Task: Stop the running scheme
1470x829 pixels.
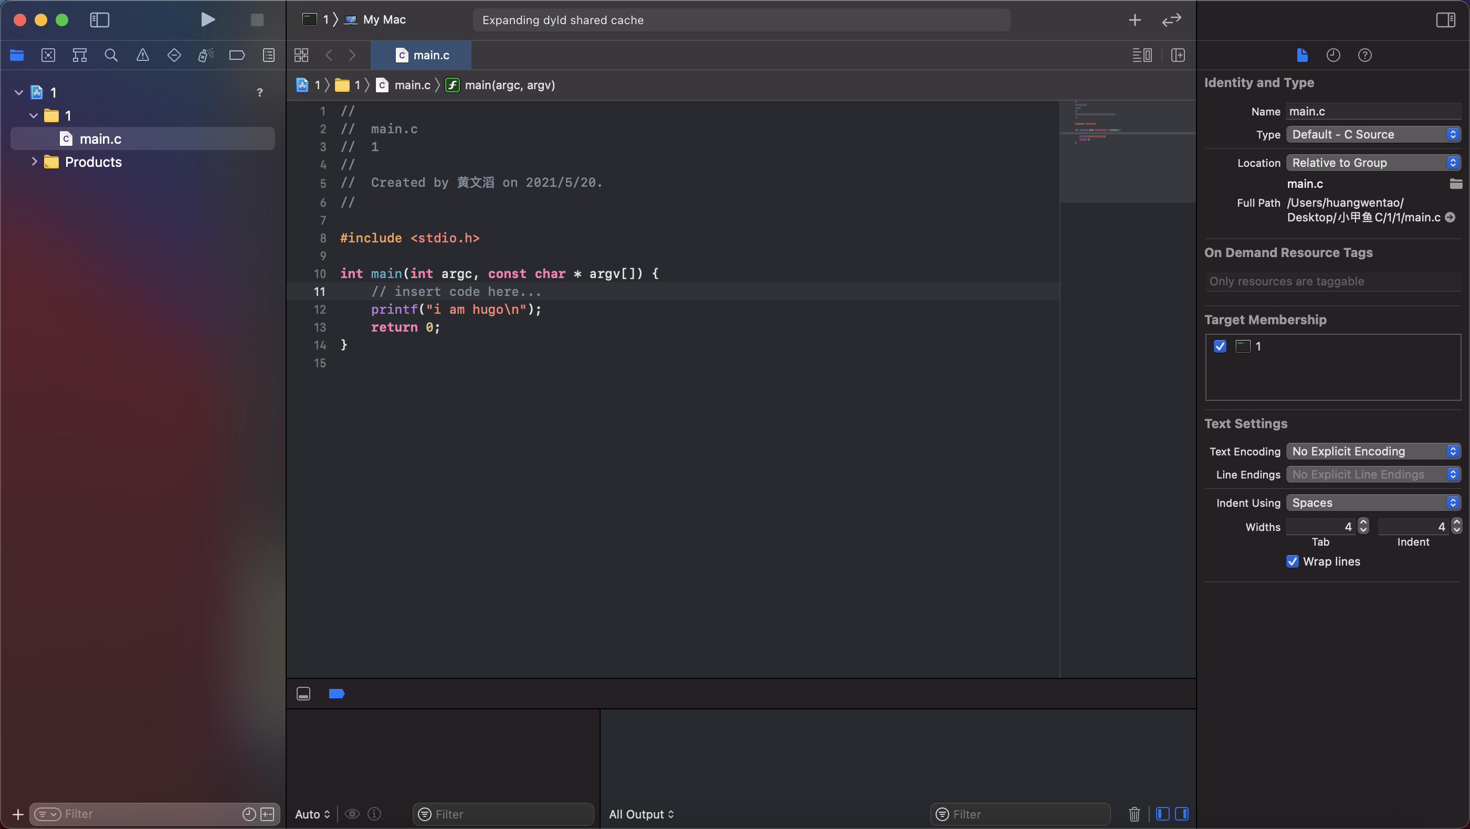Action: tap(257, 20)
